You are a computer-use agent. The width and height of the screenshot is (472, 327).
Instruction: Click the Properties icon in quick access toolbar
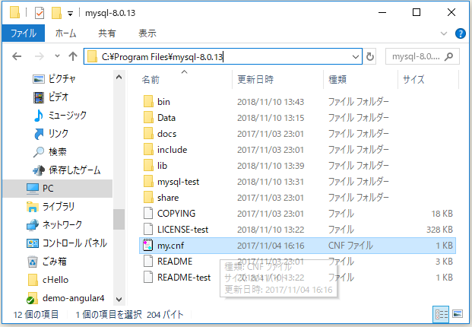pyautogui.click(x=40, y=13)
